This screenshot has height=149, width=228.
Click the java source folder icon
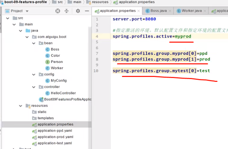coord(28,30)
